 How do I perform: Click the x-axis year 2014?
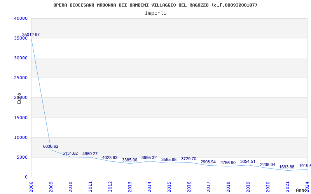pos(149,187)
